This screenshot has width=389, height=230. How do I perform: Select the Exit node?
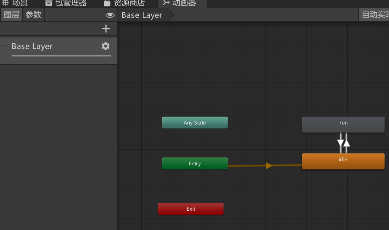tap(191, 209)
